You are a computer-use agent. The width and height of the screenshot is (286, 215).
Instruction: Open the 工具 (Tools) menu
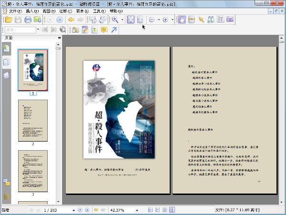coord(99,11)
